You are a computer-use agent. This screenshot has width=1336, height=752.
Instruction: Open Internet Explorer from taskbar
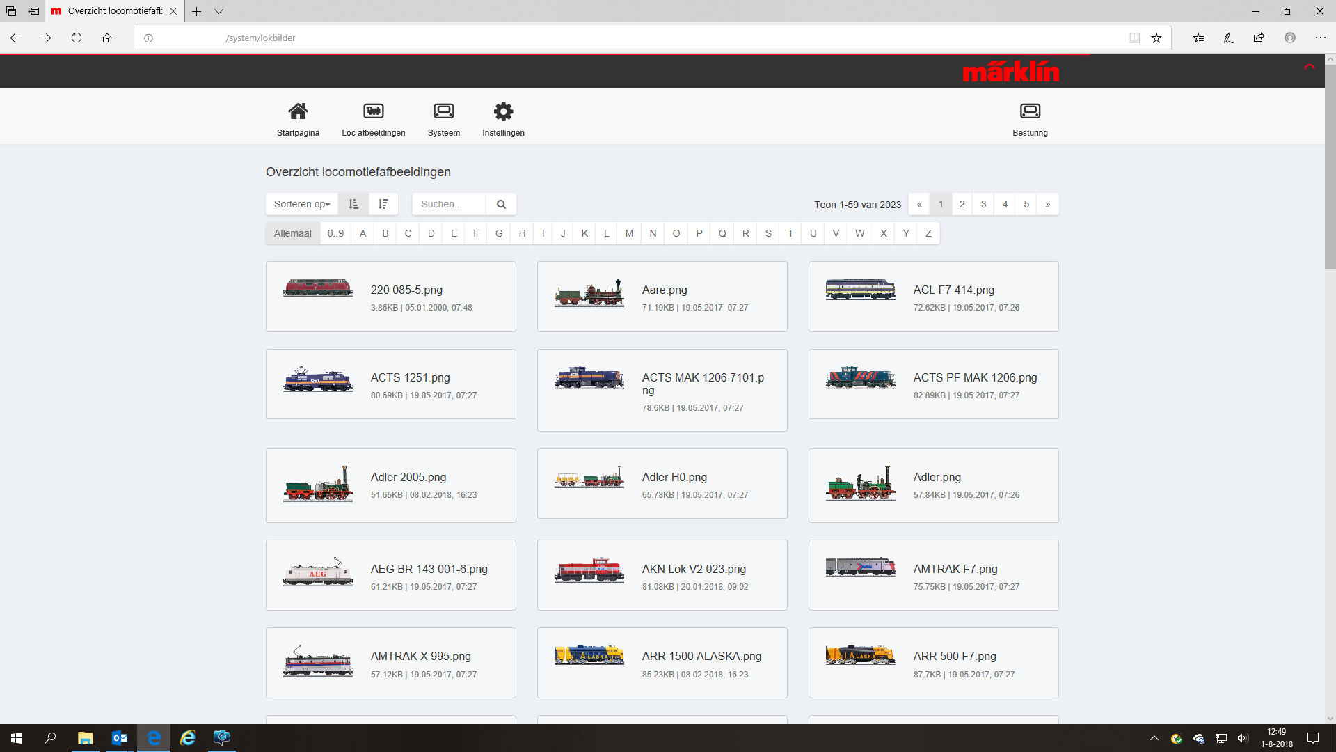coord(188,738)
